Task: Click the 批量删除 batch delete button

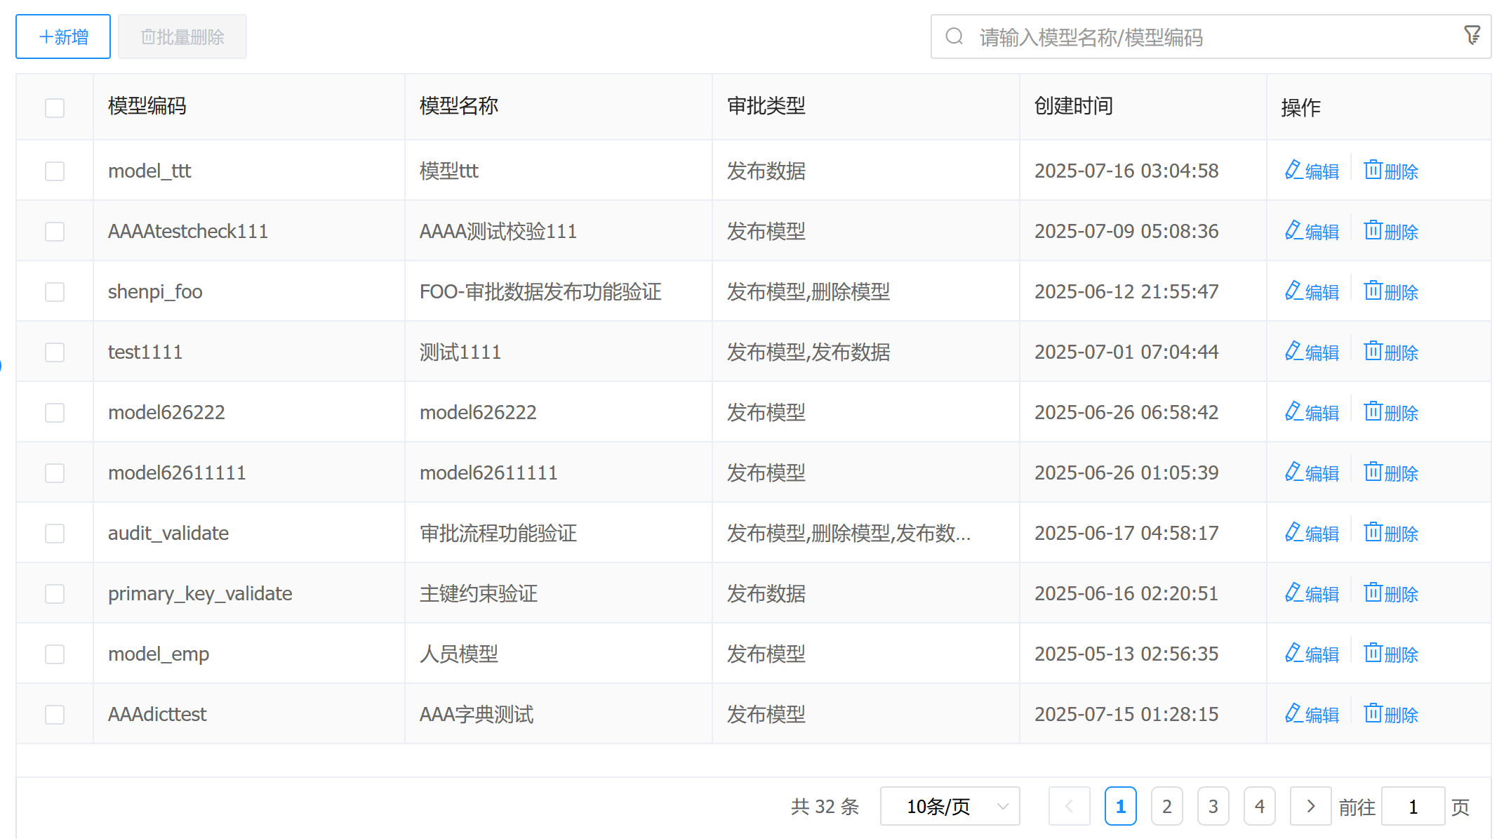Action: pos(182,37)
